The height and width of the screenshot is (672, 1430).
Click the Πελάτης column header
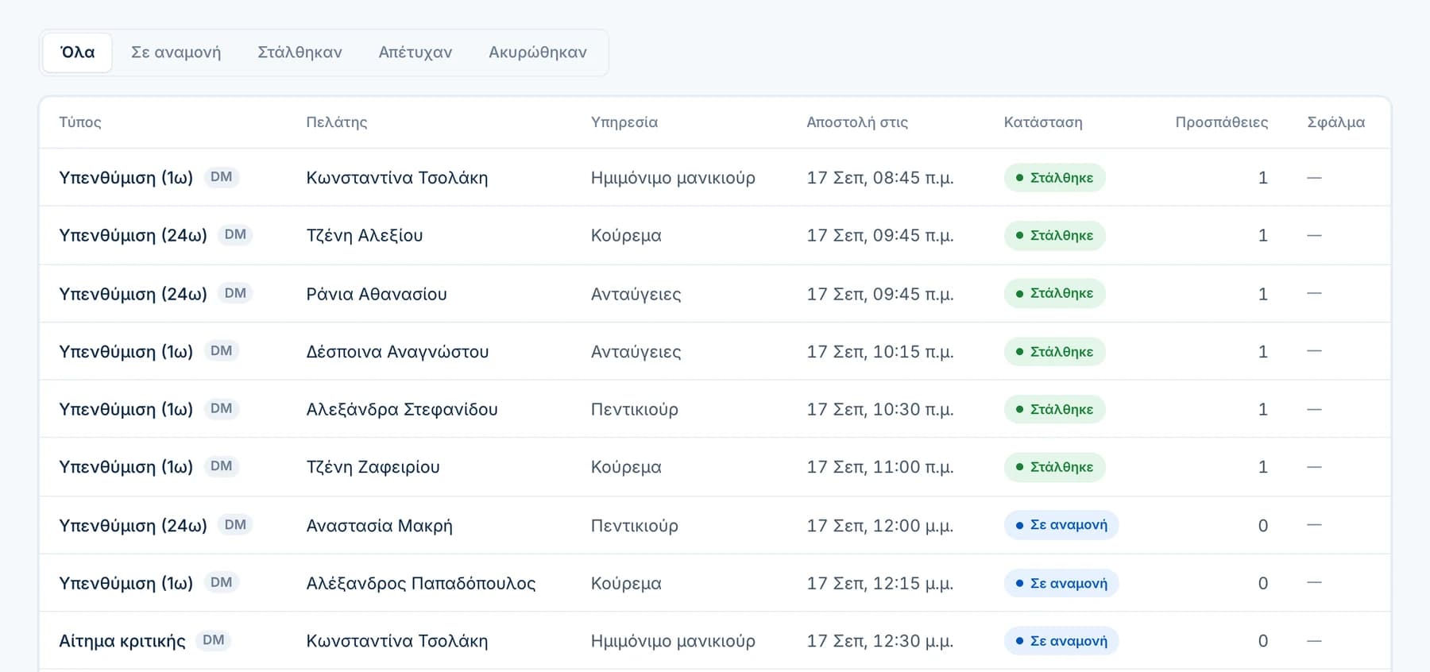point(337,122)
